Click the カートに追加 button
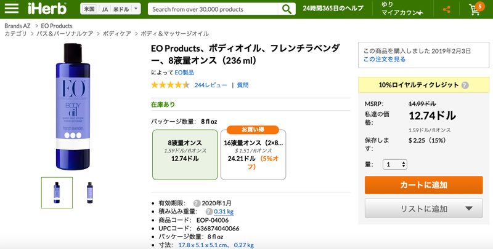Viewport: 493px width, 249px height. click(x=423, y=184)
